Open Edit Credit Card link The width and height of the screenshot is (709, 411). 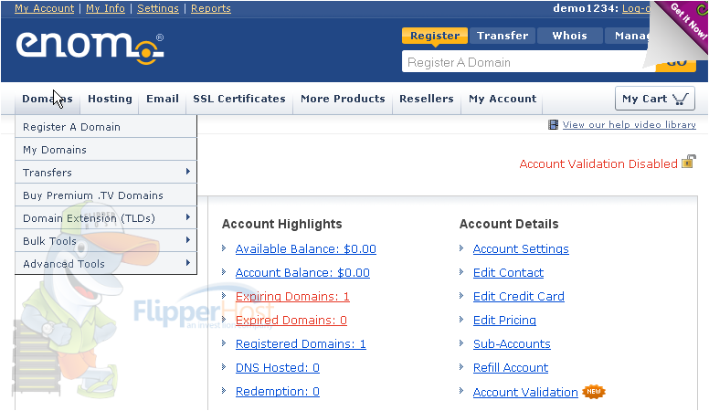[x=519, y=296]
